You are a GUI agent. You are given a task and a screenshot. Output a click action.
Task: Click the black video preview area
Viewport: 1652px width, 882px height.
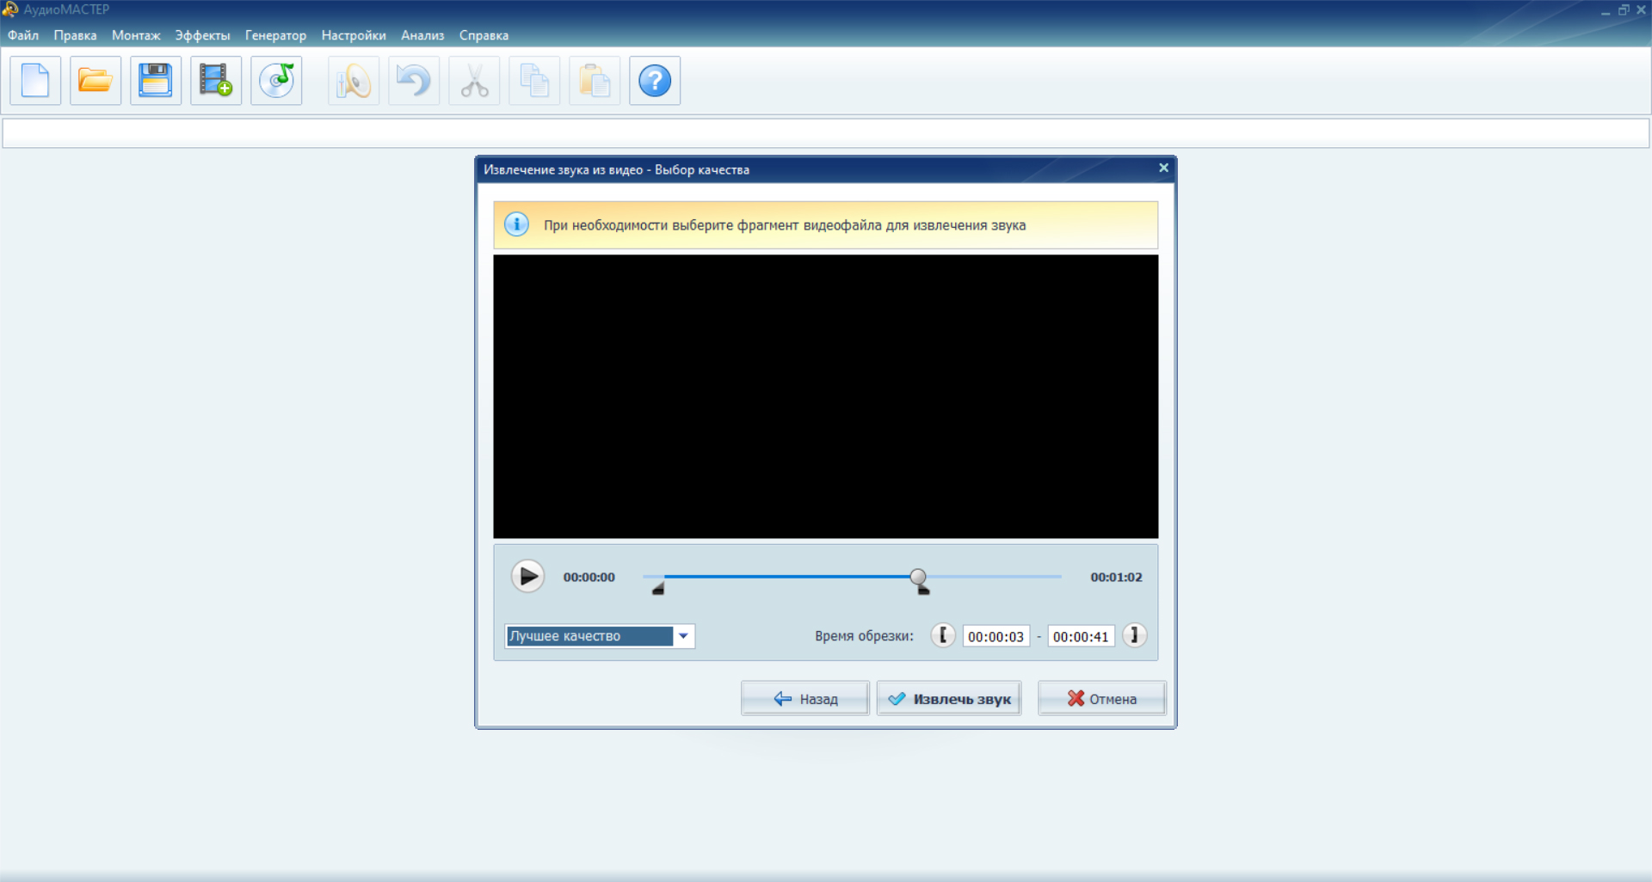pos(825,396)
